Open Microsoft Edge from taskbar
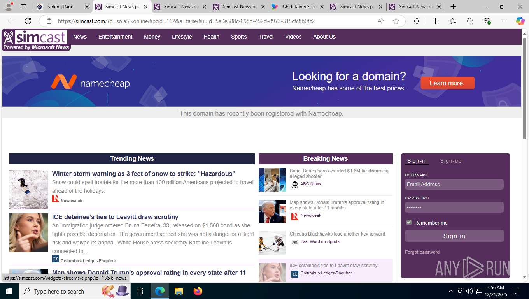The image size is (529, 299). click(x=160, y=291)
